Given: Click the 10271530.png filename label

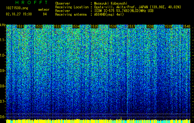Looking at the screenshot, I should [x=17, y=8].
